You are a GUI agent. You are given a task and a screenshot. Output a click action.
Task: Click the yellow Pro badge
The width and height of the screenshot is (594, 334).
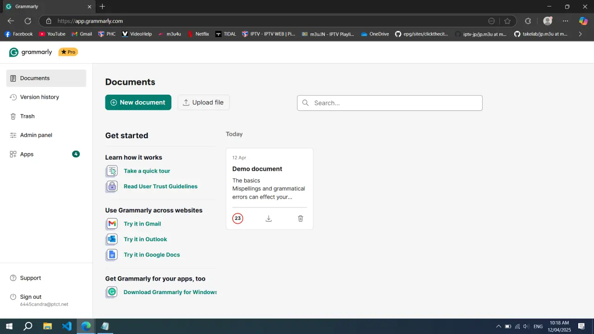point(68,52)
